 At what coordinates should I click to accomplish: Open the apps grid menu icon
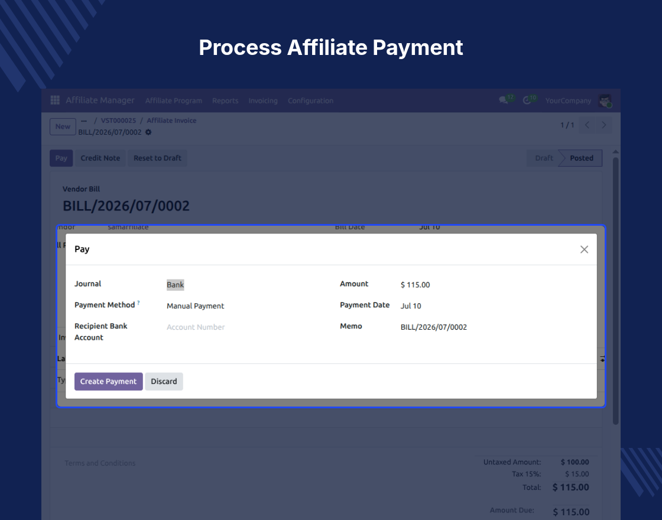[55, 100]
